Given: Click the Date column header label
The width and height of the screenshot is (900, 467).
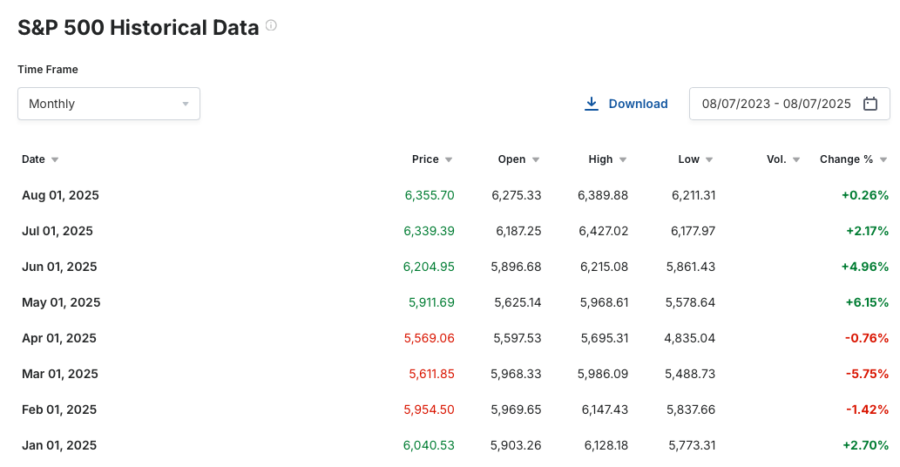Looking at the screenshot, I should click(x=33, y=159).
